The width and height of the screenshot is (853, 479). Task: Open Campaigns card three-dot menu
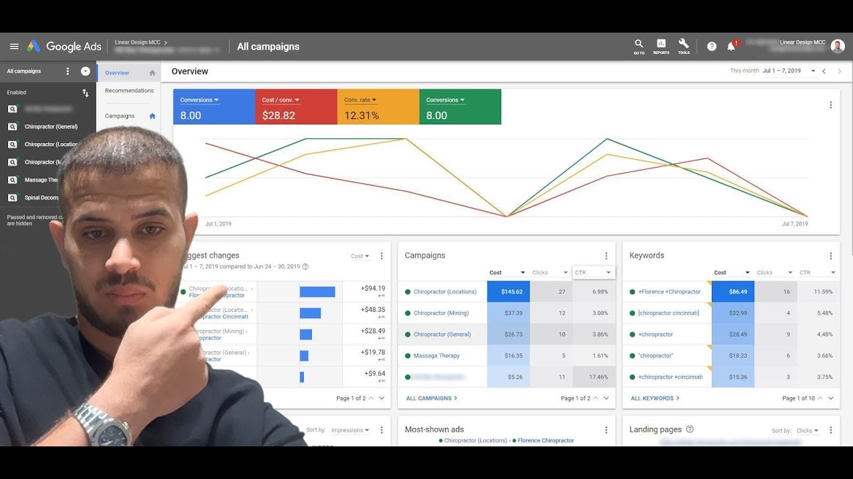[x=606, y=256]
